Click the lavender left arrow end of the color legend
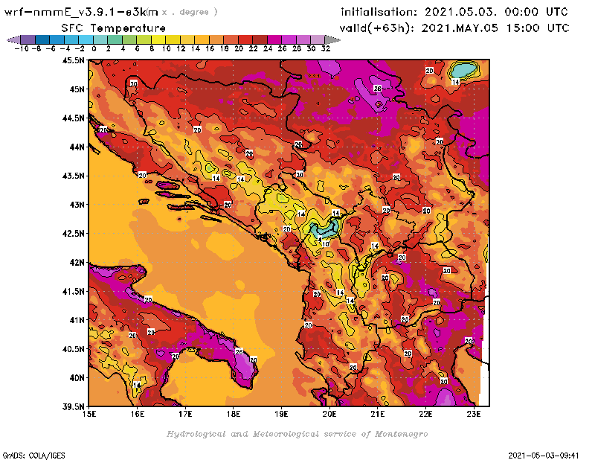Viewport: 595px width, 460px height. pos(13,40)
